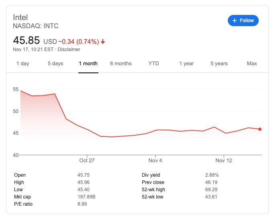Switch chart to 6 months
The height and width of the screenshot is (219, 274).
tap(121, 63)
